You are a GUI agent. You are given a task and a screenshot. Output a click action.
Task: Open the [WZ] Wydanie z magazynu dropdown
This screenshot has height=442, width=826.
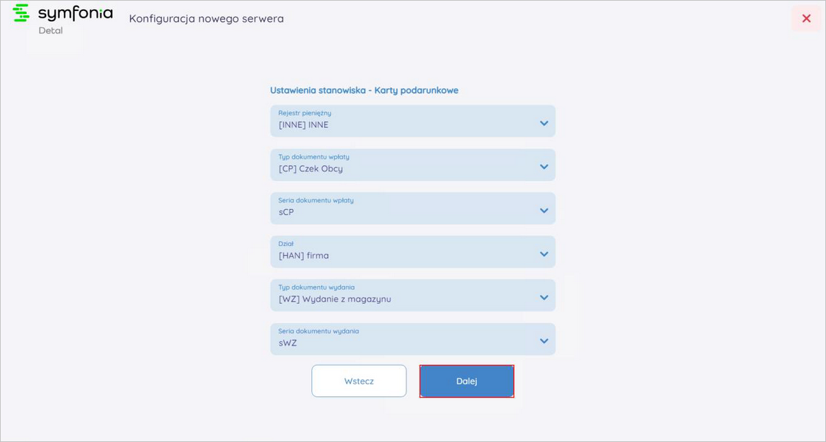412,296
